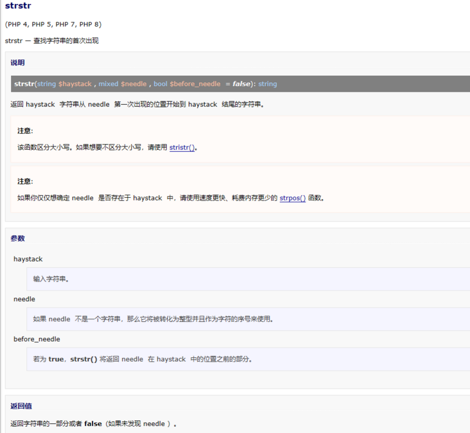
Task: Click the strstr page title heading
Action: tap(18, 5)
